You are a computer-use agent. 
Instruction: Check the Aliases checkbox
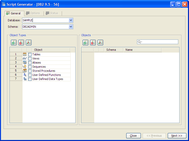pyautogui.click(x=30, y=63)
